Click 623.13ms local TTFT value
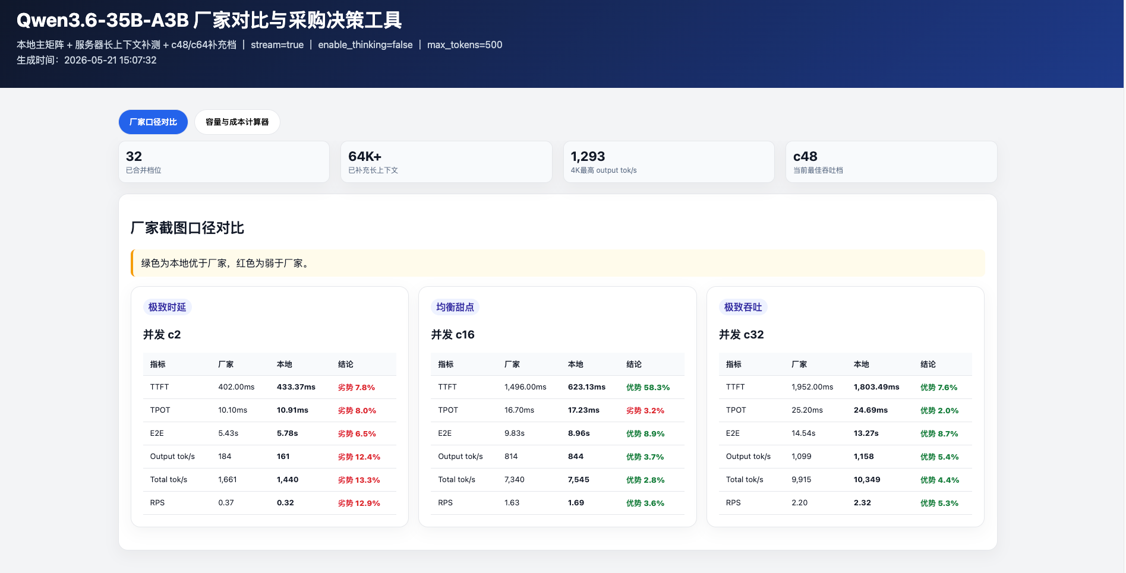The image size is (1126, 573). point(586,387)
